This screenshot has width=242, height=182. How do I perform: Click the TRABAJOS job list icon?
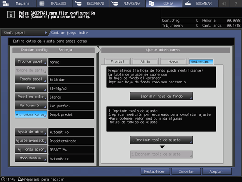tap(42, 3)
